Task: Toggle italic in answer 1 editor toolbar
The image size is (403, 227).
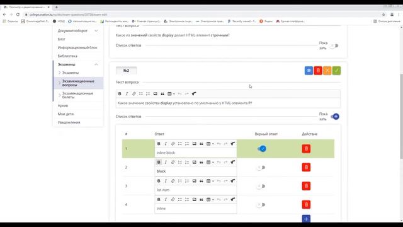Action: pyautogui.click(x=166, y=144)
